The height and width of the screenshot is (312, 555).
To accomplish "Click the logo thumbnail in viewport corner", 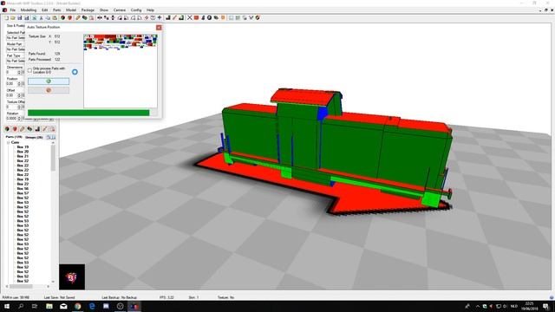I will pyautogui.click(x=72, y=277).
